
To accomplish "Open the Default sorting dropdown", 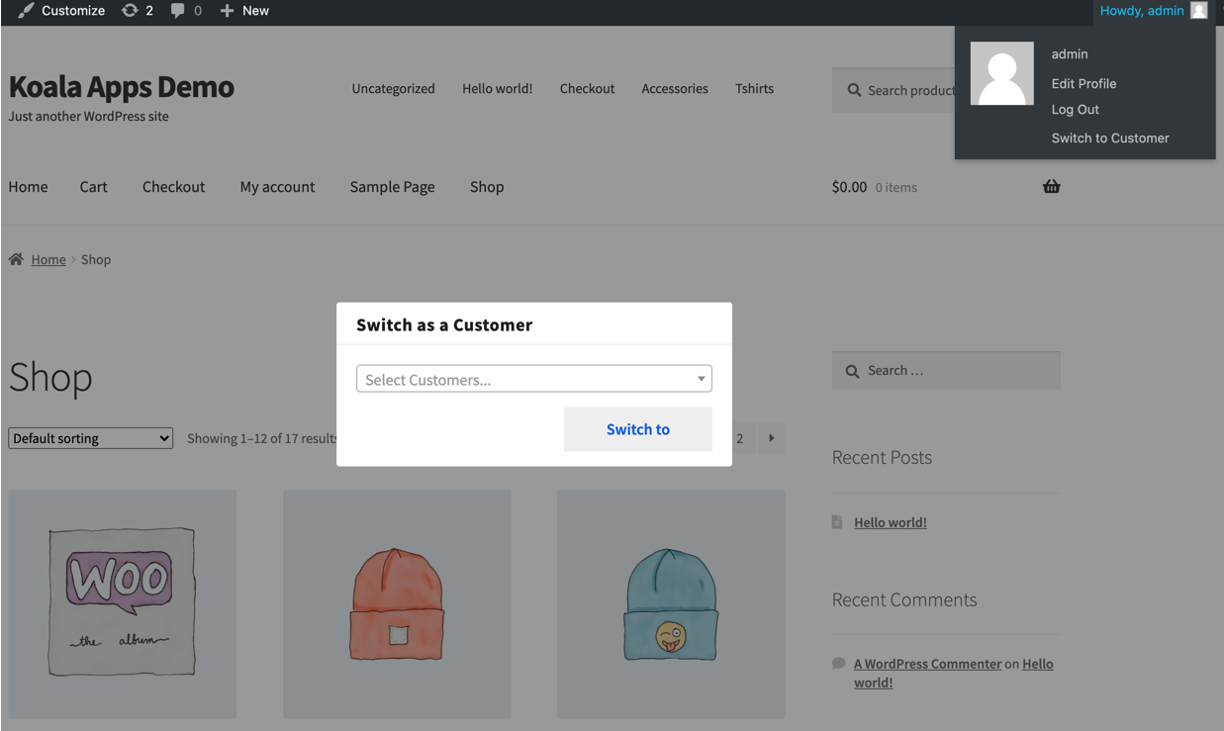I will coord(90,438).
